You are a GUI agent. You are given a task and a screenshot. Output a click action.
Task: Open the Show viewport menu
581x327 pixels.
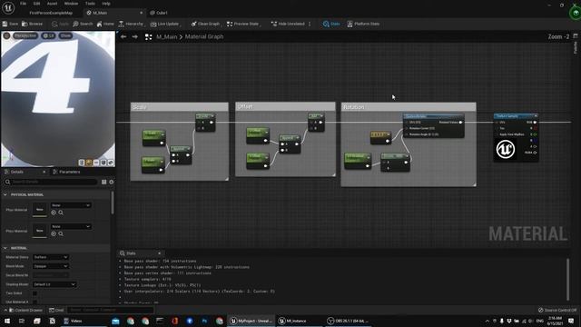65,35
